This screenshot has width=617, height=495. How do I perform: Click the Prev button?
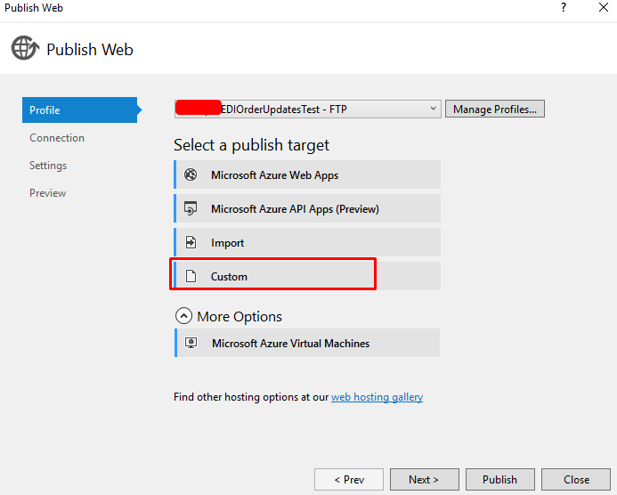tap(349, 479)
